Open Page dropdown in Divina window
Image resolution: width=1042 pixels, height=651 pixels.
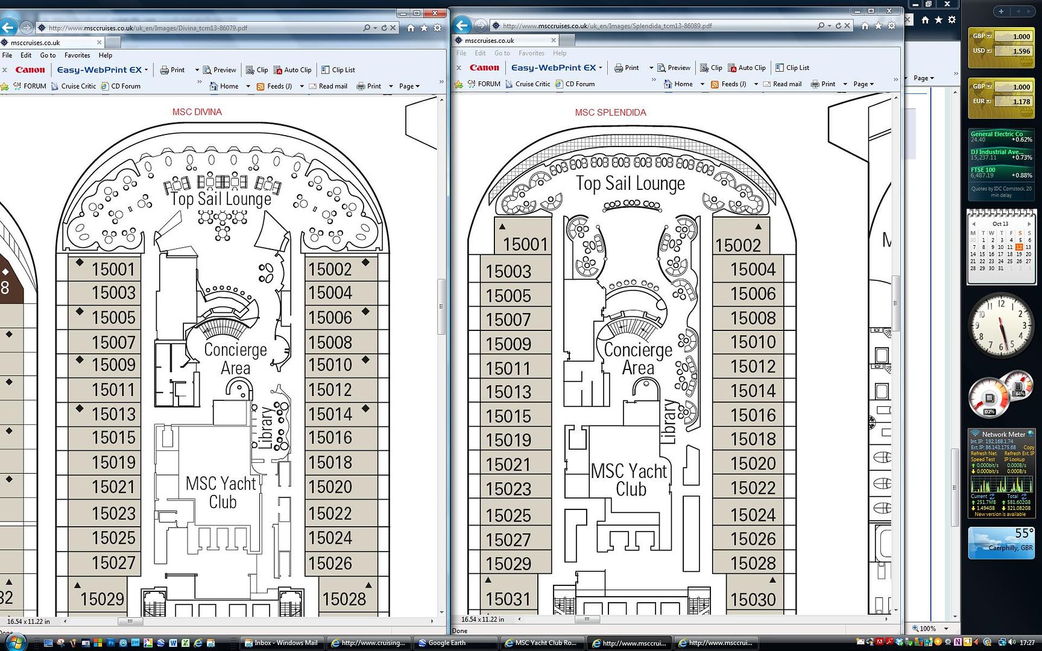pyautogui.click(x=409, y=86)
